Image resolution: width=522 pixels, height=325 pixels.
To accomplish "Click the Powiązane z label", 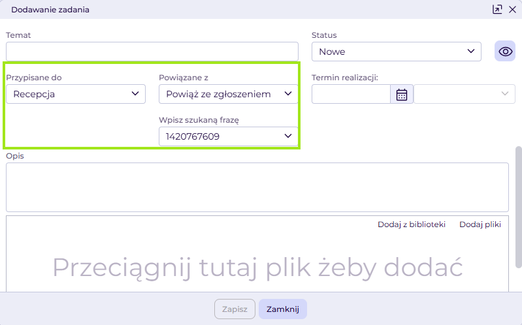I will [184, 78].
